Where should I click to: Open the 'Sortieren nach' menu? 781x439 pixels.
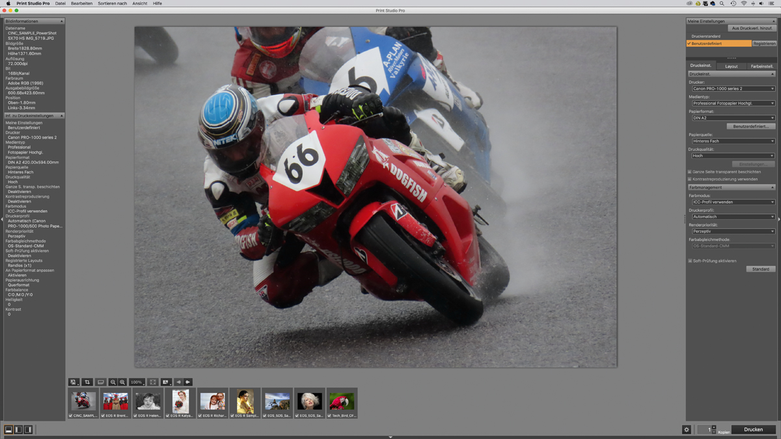coord(112,3)
